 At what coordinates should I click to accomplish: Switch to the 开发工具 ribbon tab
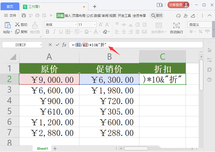pyautogui.click(x=124, y=16)
